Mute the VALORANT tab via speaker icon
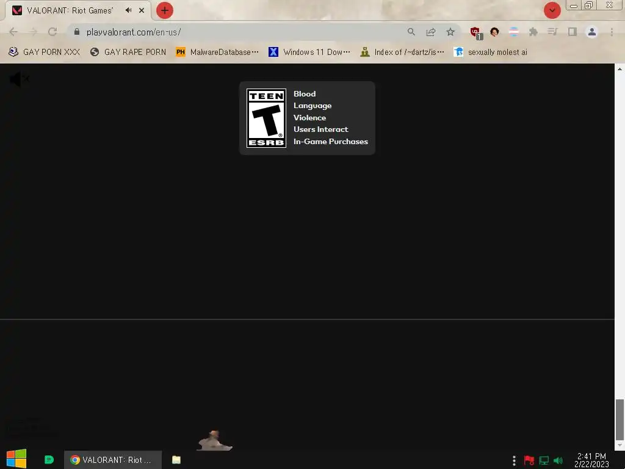Viewport: 625px width, 469px height. click(128, 10)
